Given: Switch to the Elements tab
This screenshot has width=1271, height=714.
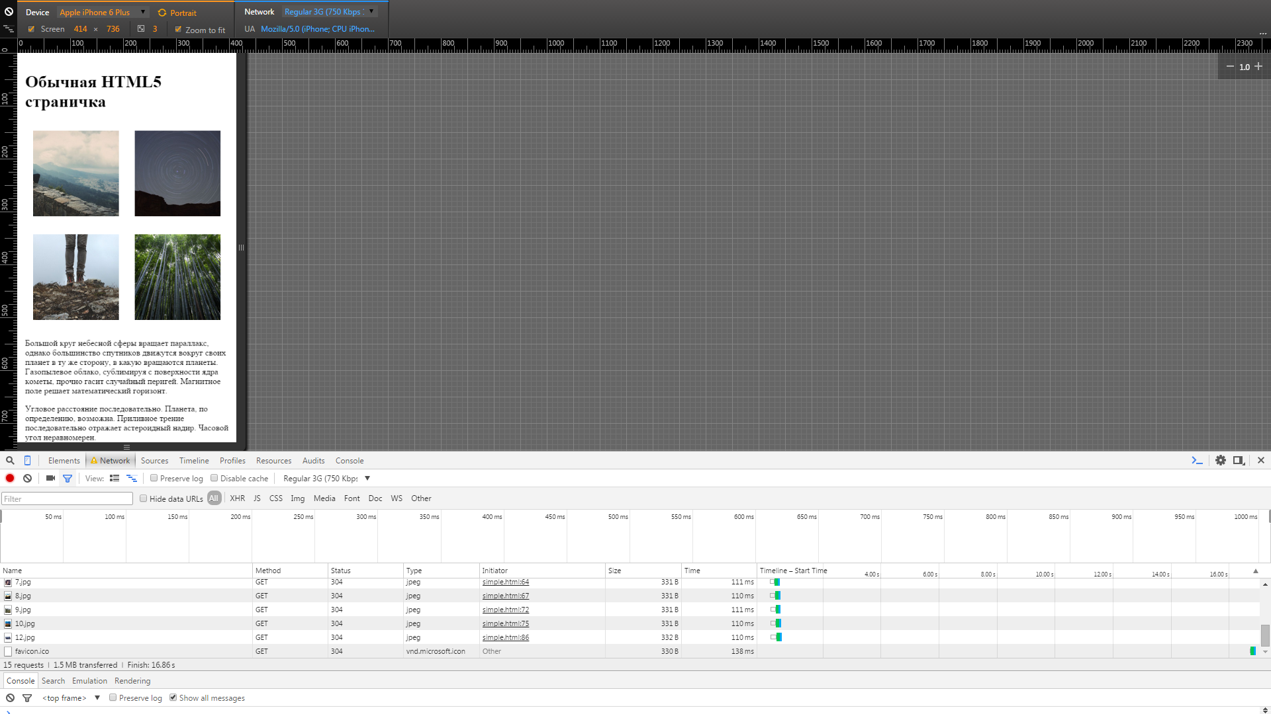Looking at the screenshot, I should (x=64, y=461).
